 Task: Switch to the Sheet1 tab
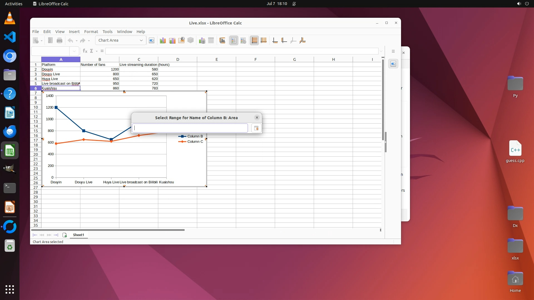(x=78, y=235)
